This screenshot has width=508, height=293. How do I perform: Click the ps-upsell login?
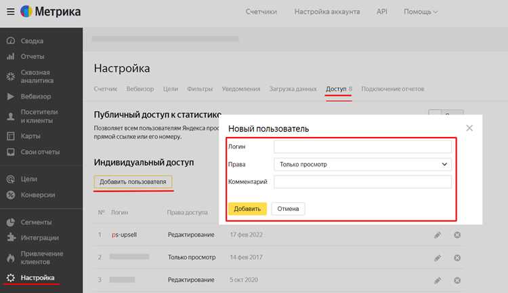[125, 235]
